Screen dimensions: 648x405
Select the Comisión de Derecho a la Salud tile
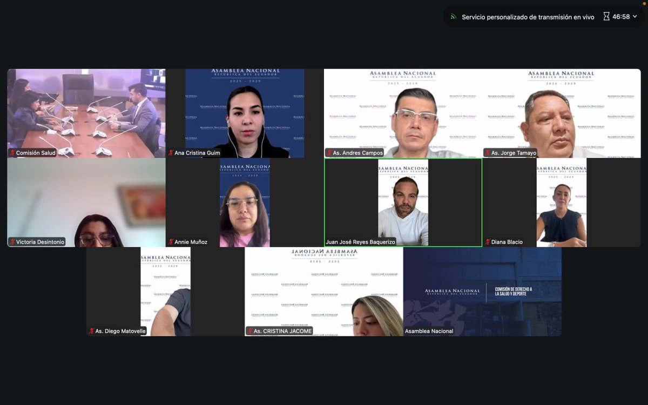(482, 292)
